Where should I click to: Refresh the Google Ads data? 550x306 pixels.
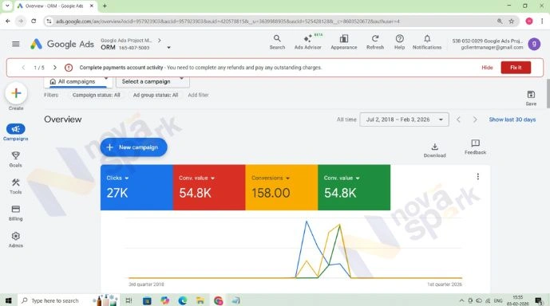click(x=375, y=42)
